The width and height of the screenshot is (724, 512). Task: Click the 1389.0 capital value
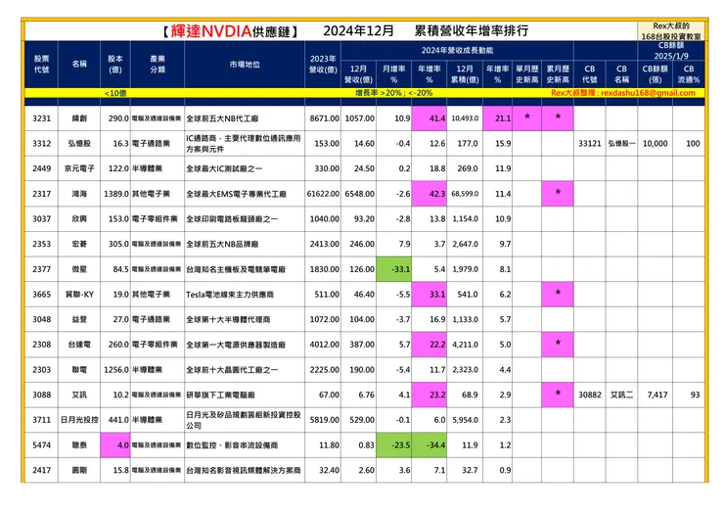pos(115,194)
